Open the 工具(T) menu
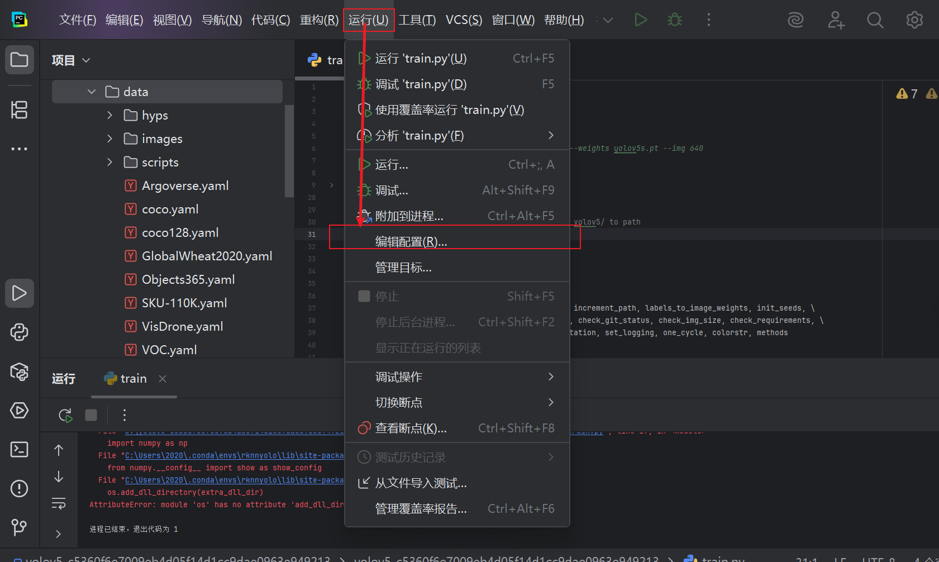Screen dimensions: 939x562 (417, 20)
